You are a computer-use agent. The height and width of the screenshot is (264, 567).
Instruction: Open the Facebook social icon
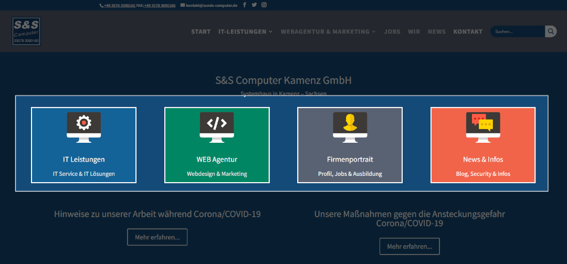[x=245, y=5]
